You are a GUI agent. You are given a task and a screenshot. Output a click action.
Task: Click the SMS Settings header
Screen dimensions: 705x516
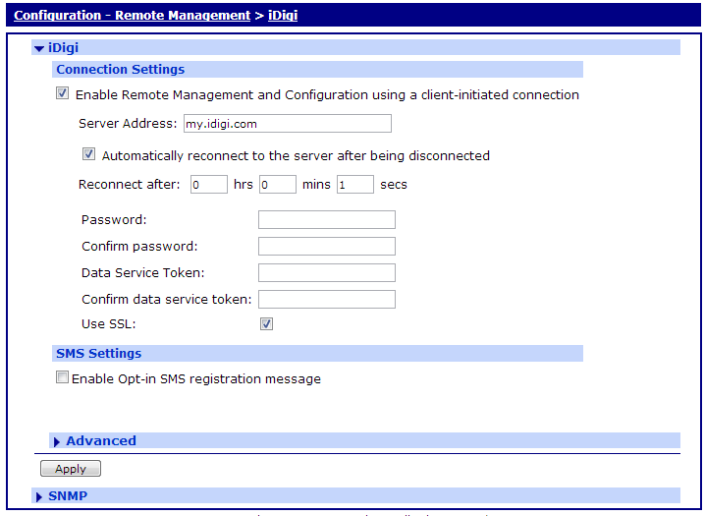click(99, 353)
